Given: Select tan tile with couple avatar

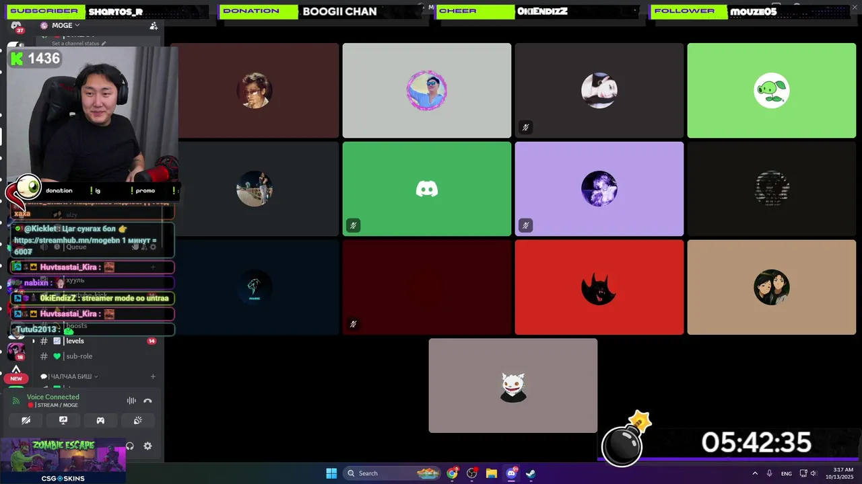Looking at the screenshot, I should click(x=771, y=287).
